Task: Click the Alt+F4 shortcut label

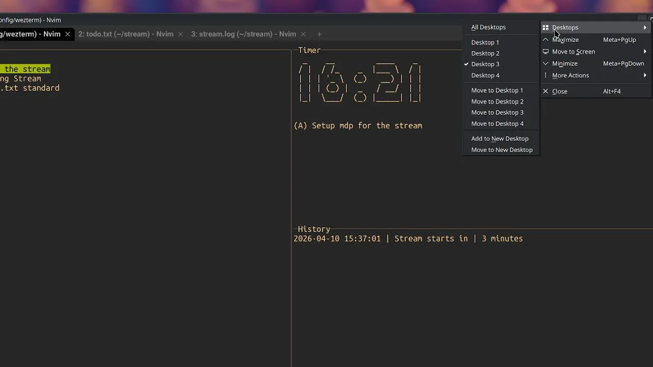Action: (612, 91)
